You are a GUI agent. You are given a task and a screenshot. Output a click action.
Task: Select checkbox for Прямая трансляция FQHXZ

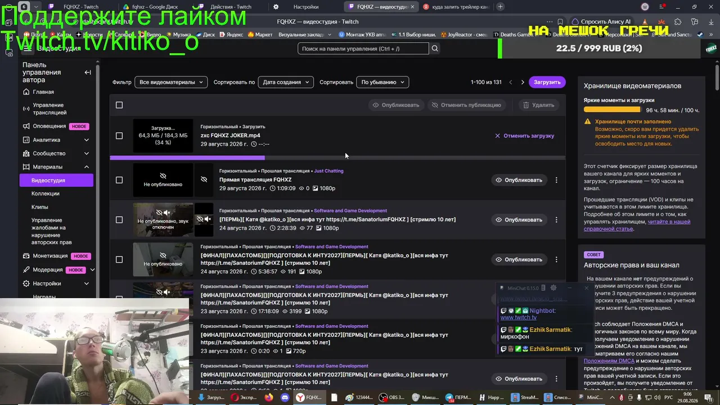pos(119,180)
